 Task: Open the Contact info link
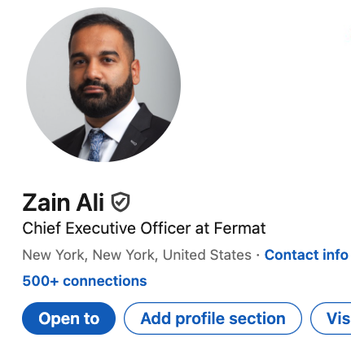[x=306, y=255]
